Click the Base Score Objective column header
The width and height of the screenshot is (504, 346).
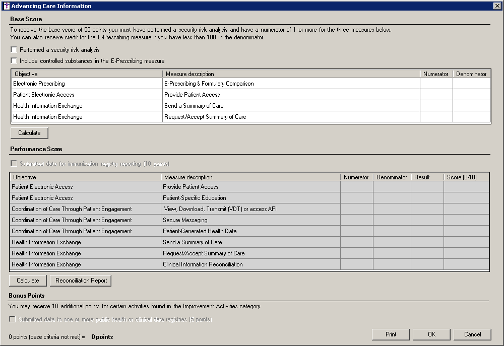87,74
